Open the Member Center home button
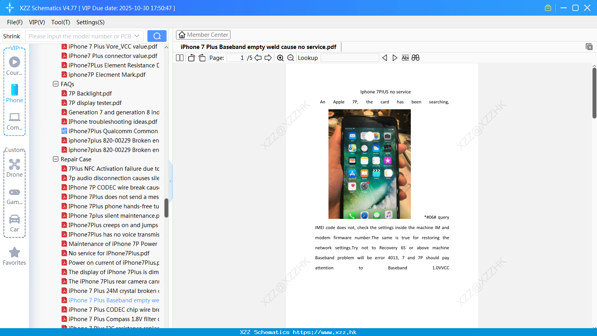The image size is (597, 336). pyautogui.click(x=203, y=35)
